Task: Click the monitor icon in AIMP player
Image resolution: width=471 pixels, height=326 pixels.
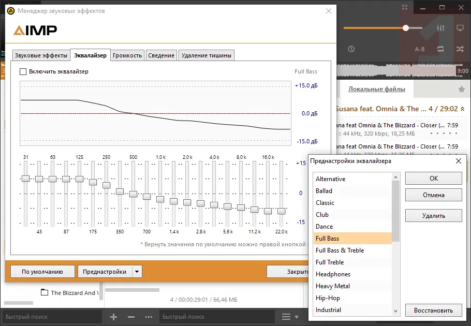Action: [x=460, y=28]
